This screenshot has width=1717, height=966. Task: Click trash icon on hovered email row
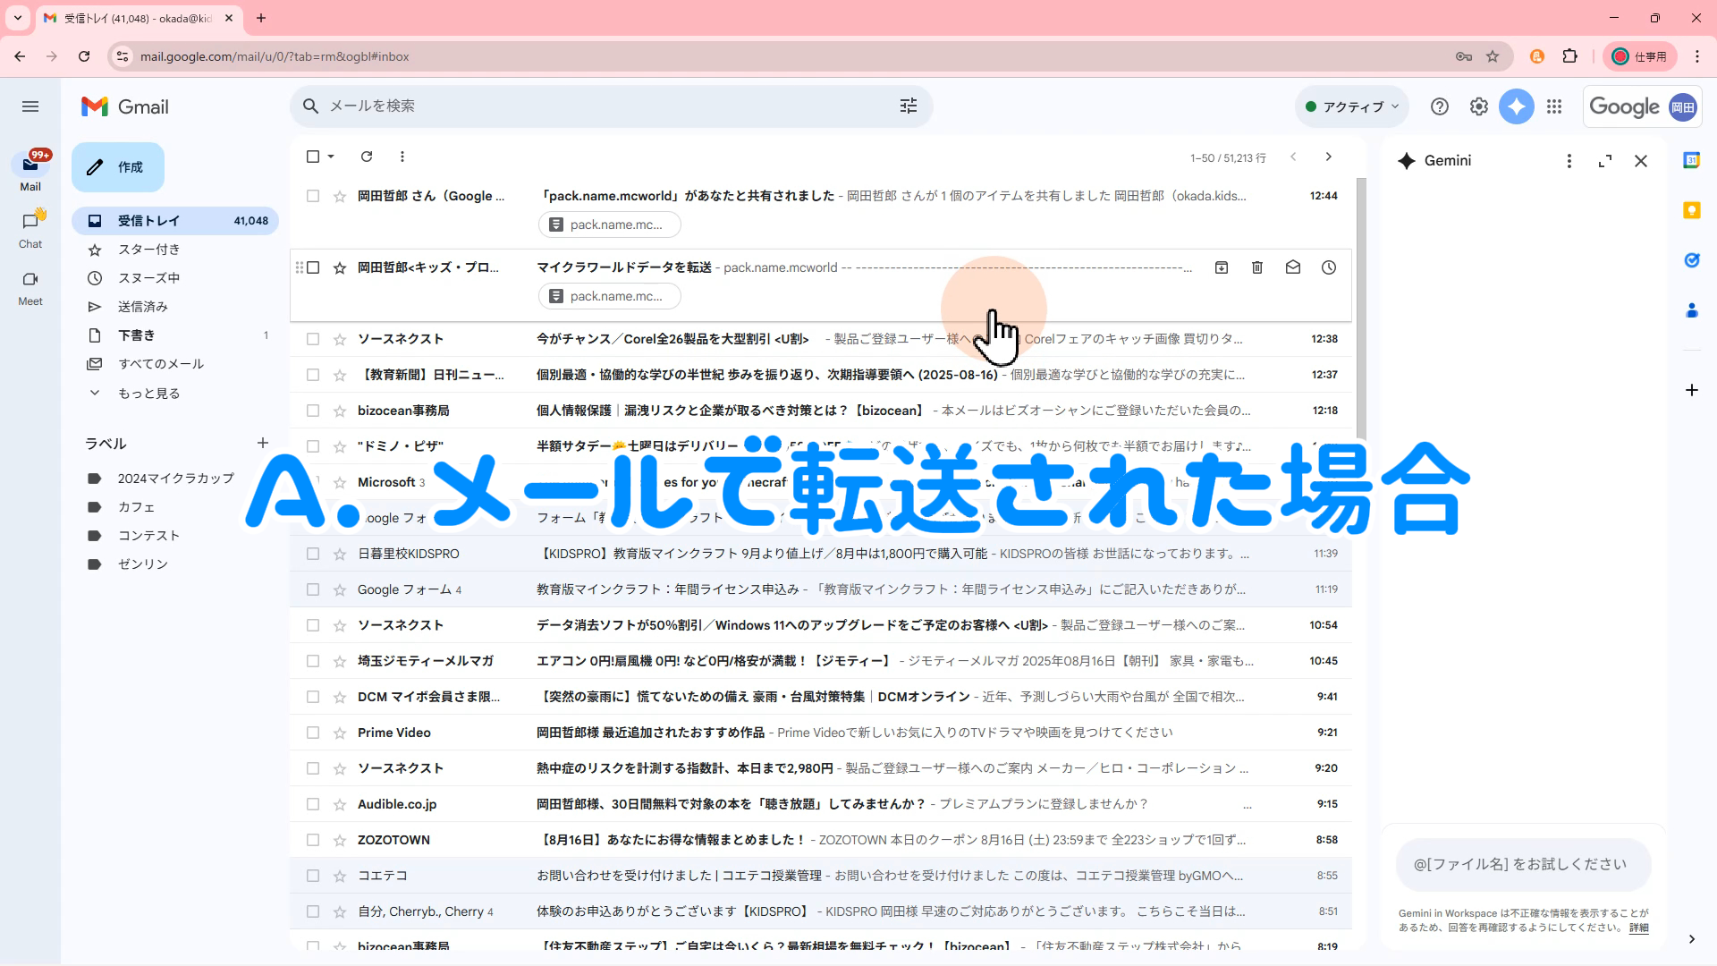(1257, 267)
